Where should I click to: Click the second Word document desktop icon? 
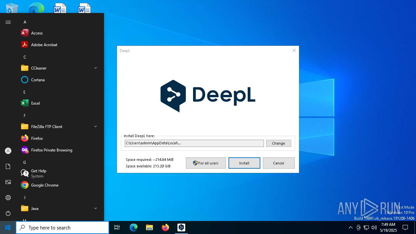(x=84, y=8)
